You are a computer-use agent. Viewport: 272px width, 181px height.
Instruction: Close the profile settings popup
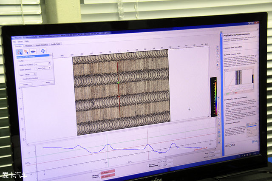[x=51, y=55]
